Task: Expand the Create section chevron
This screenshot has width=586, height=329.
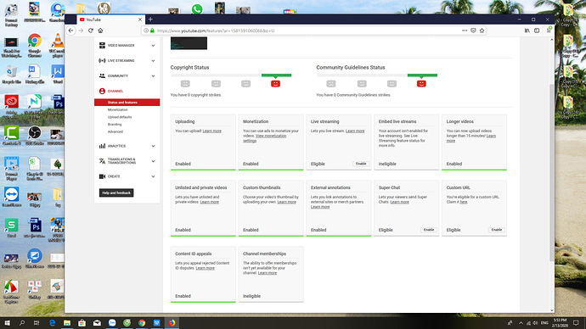Action: [x=153, y=177]
